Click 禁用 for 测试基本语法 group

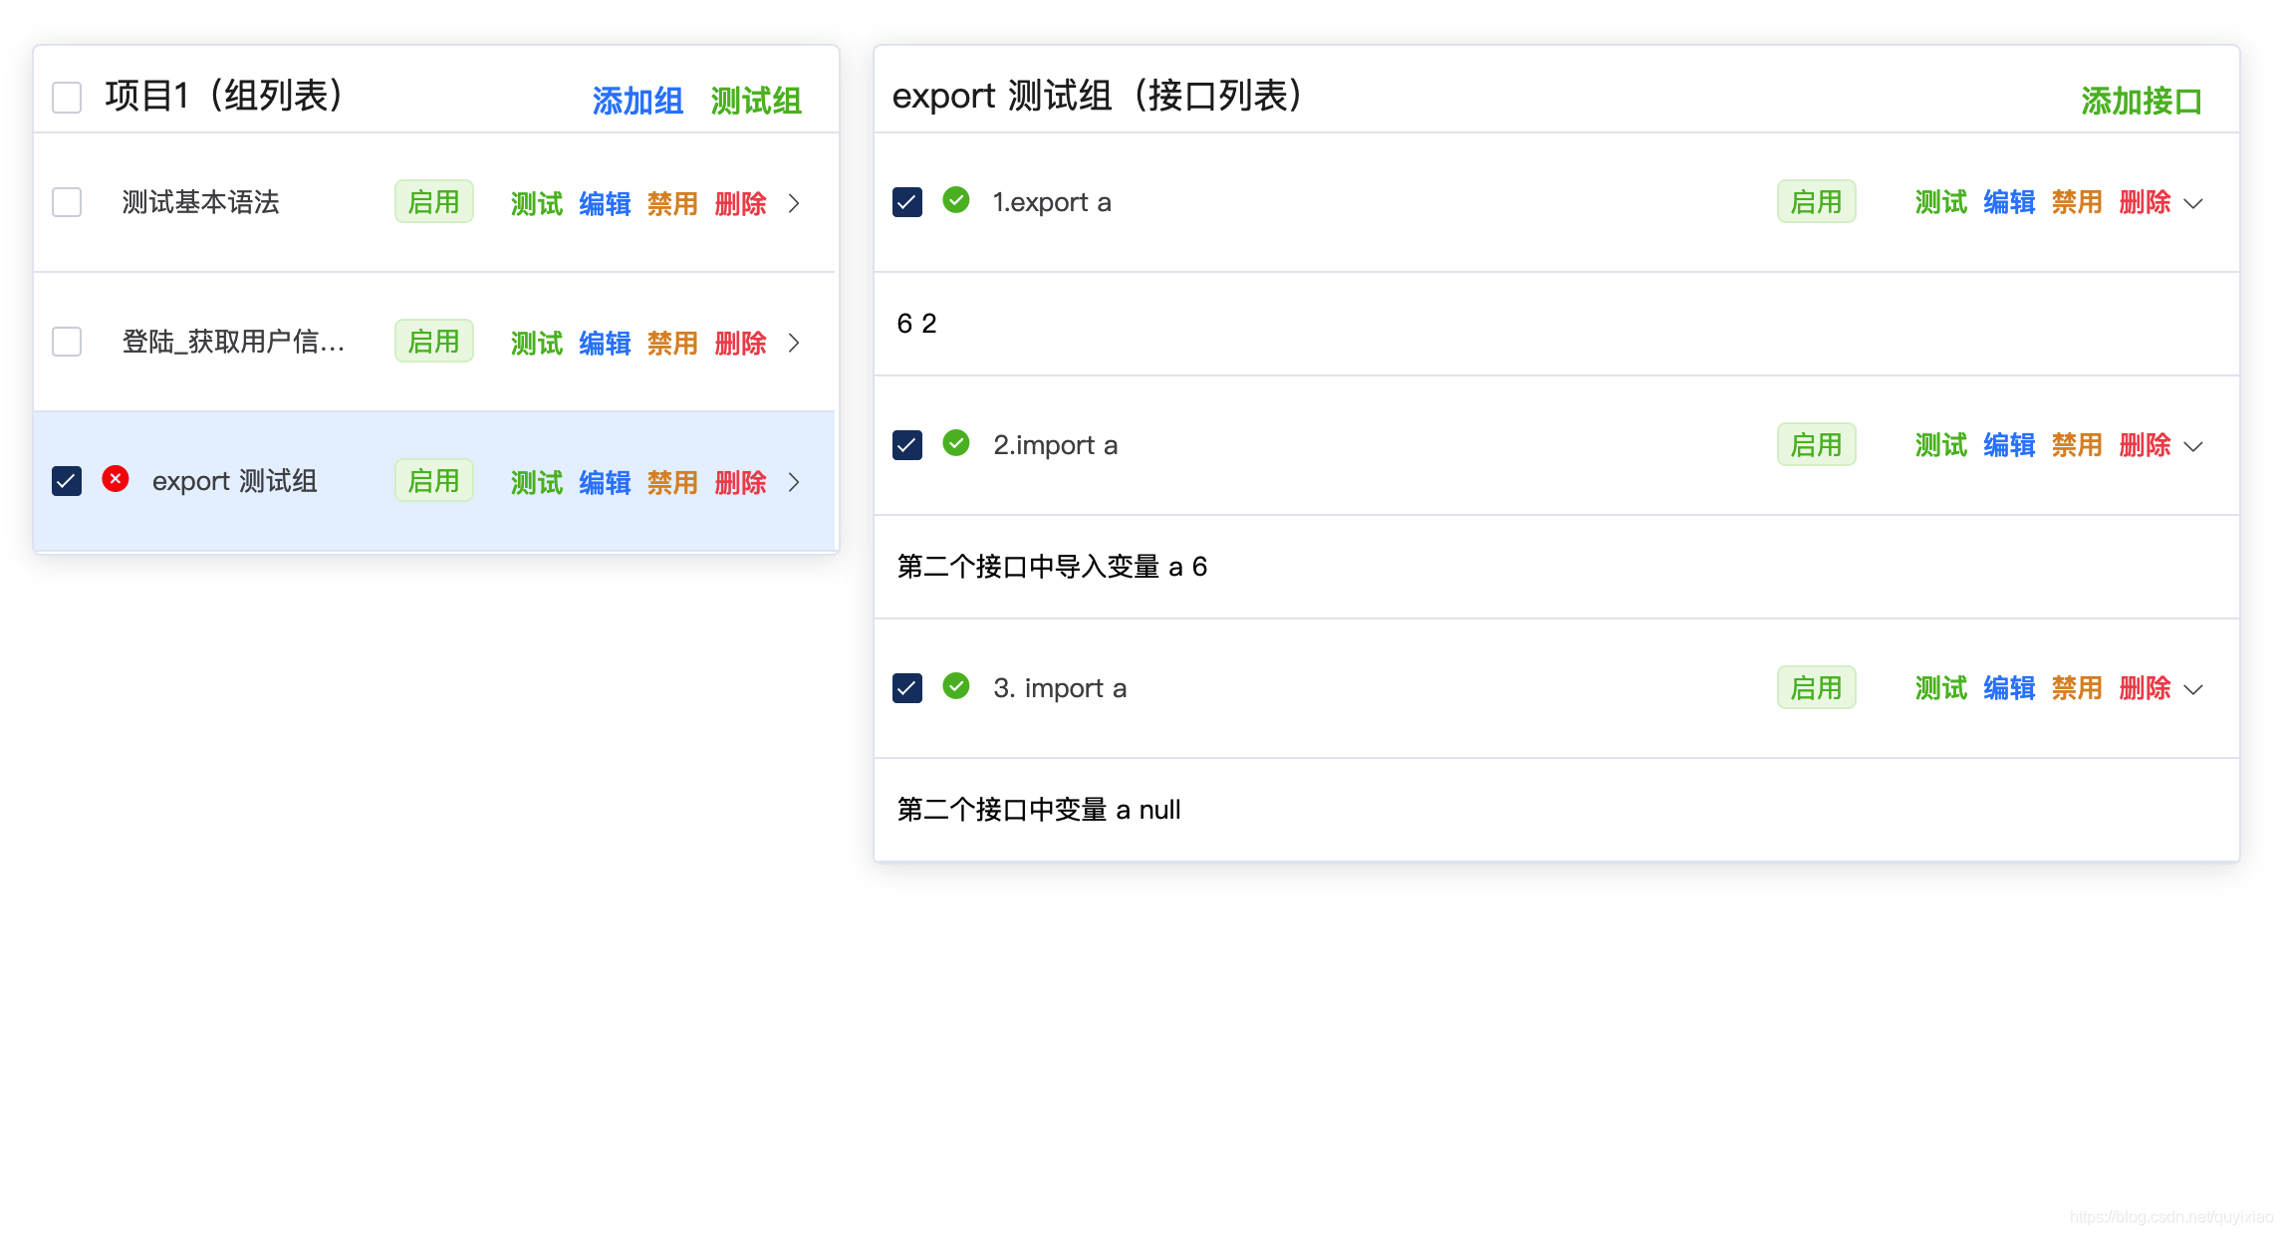672,203
